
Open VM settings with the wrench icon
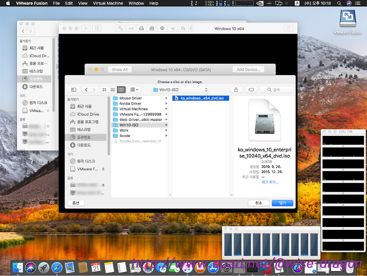click(121, 28)
